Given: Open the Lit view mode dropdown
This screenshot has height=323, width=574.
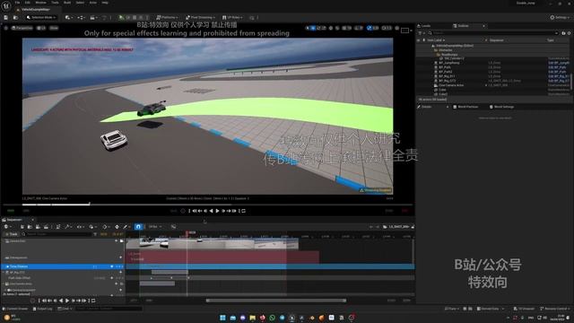Looking at the screenshot, I should coord(41,28).
